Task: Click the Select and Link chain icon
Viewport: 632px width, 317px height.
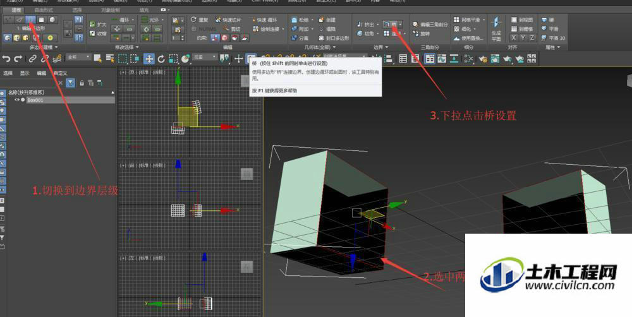Action: (x=33, y=59)
